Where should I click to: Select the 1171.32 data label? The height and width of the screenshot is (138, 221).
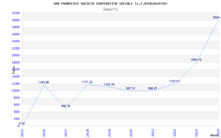click(87, 82)
